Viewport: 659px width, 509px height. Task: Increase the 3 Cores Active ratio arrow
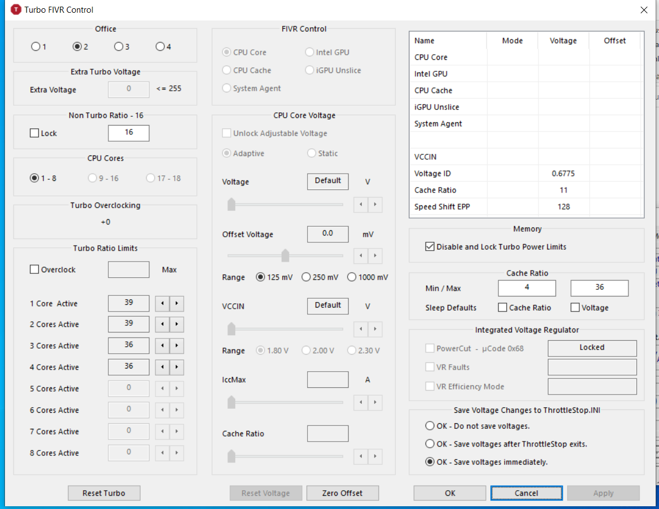pyautogui.click(x=177, y=346)
